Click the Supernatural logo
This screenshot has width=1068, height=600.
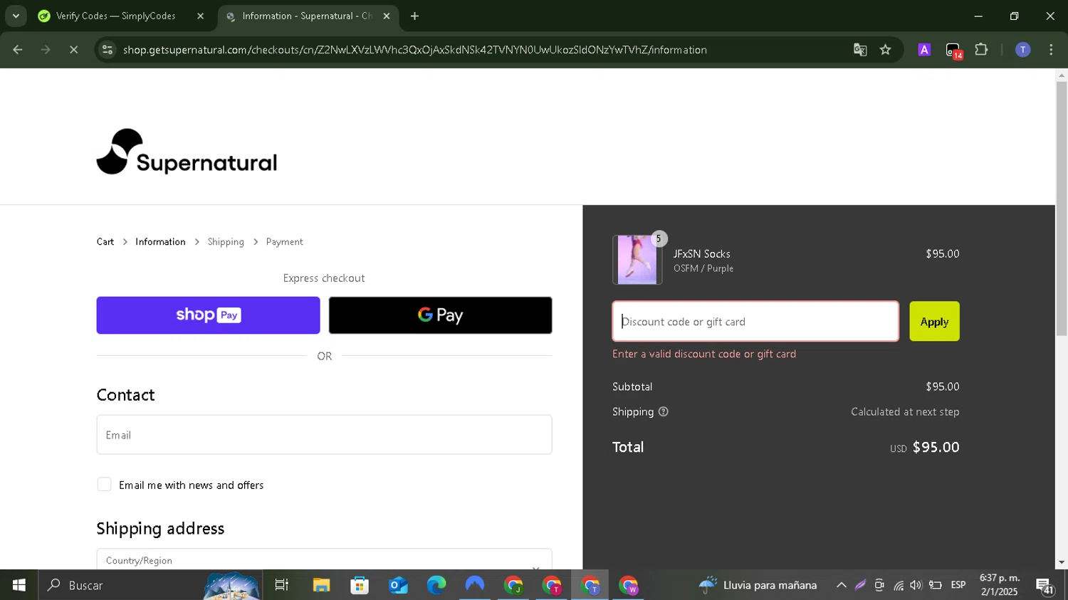[187, 152]
